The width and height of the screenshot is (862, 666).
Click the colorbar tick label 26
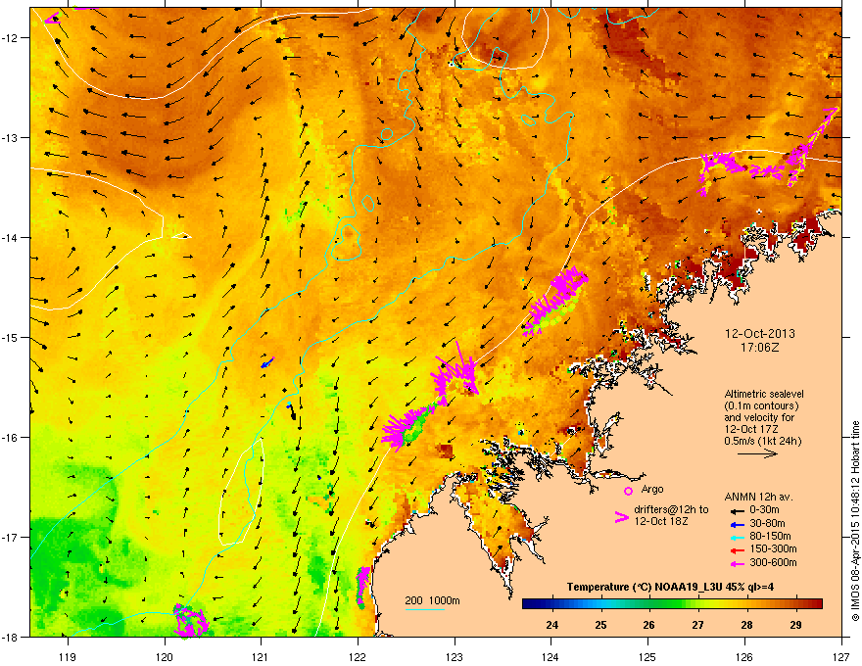(649, 625)
